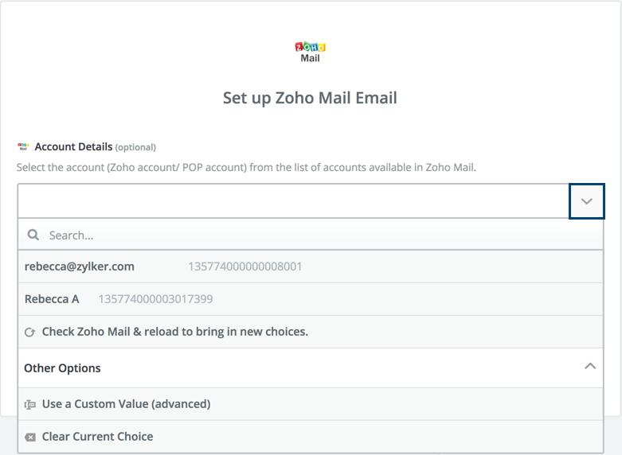Click the Other Options section header
622x455 pixels.
[x=62, y=368]
